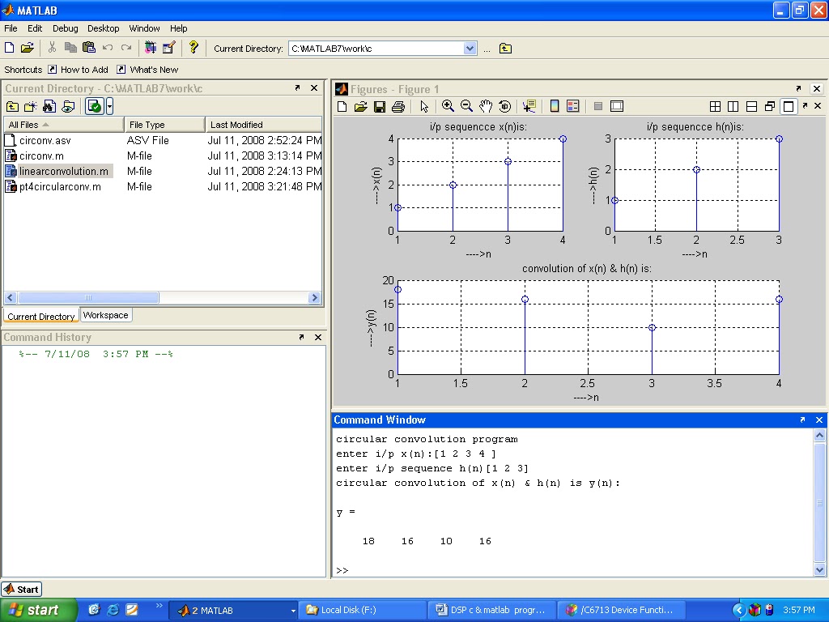
Task: Undock the Command Window panel
Action: pyautogui.click(x=802, y=420)
